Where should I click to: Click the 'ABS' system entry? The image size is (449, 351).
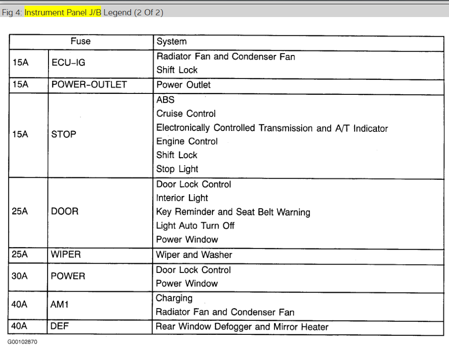point(165,100)
